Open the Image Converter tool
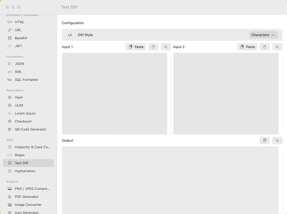The height and width of the screenshot is (214, 287). (x=28, y=205)
